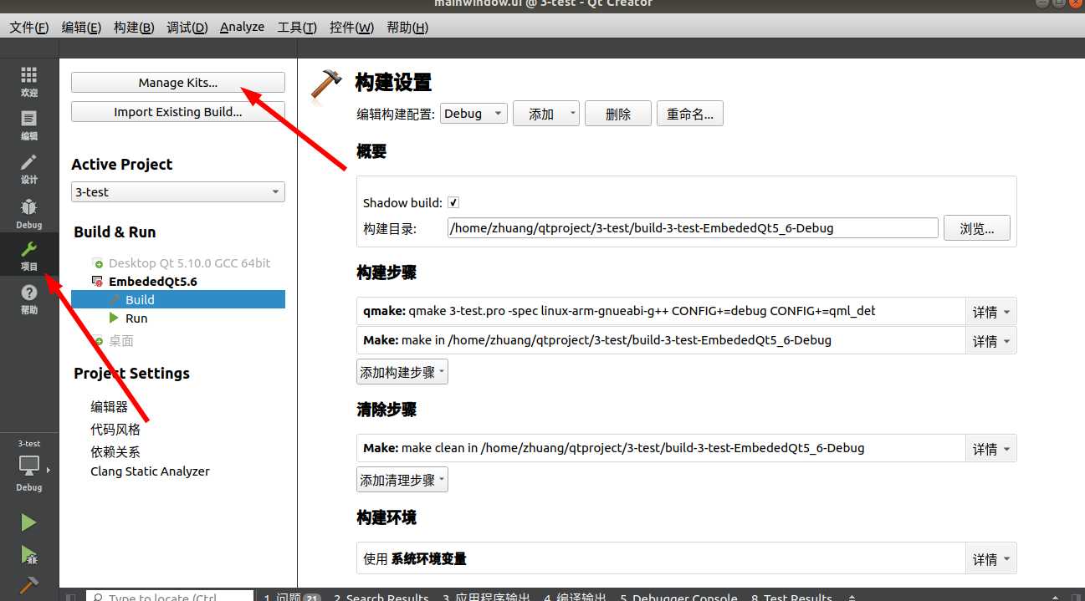Click the 重命名... button
Viewport: 1085px width, 601px height.
pos(690,114)
